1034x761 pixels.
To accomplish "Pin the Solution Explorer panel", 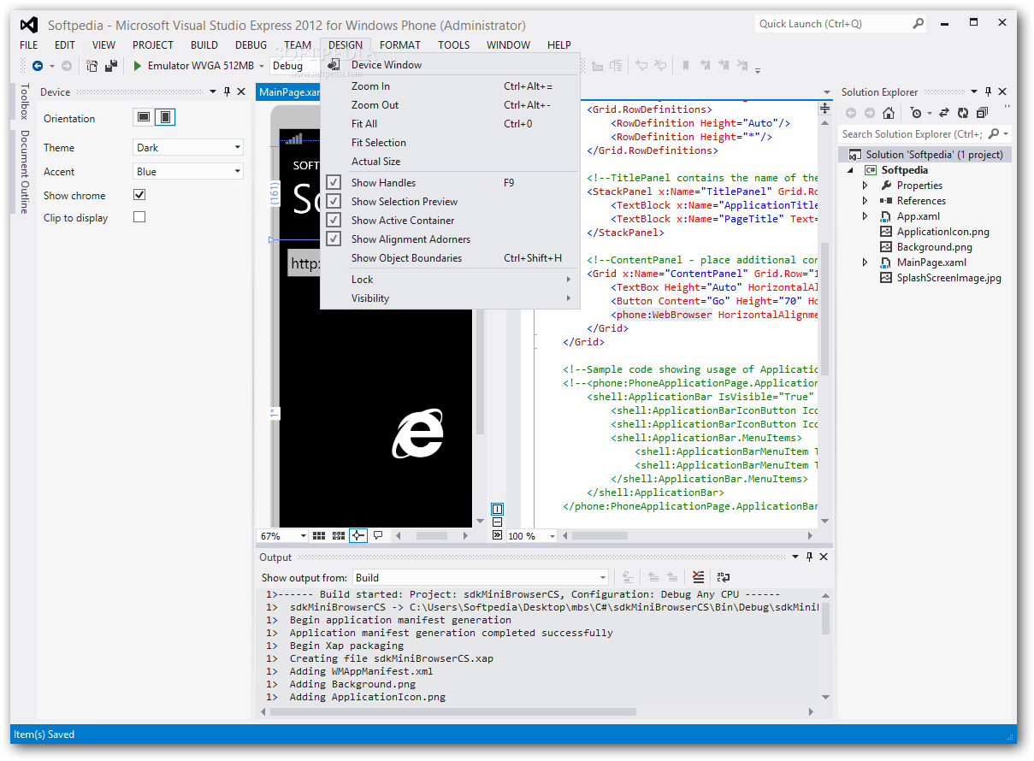I will pos(988,91).
